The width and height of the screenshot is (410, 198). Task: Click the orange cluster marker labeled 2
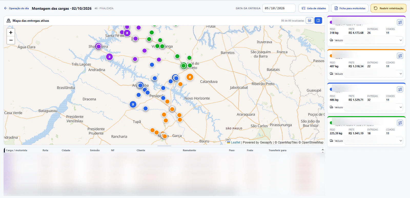(x=190, y=77)
